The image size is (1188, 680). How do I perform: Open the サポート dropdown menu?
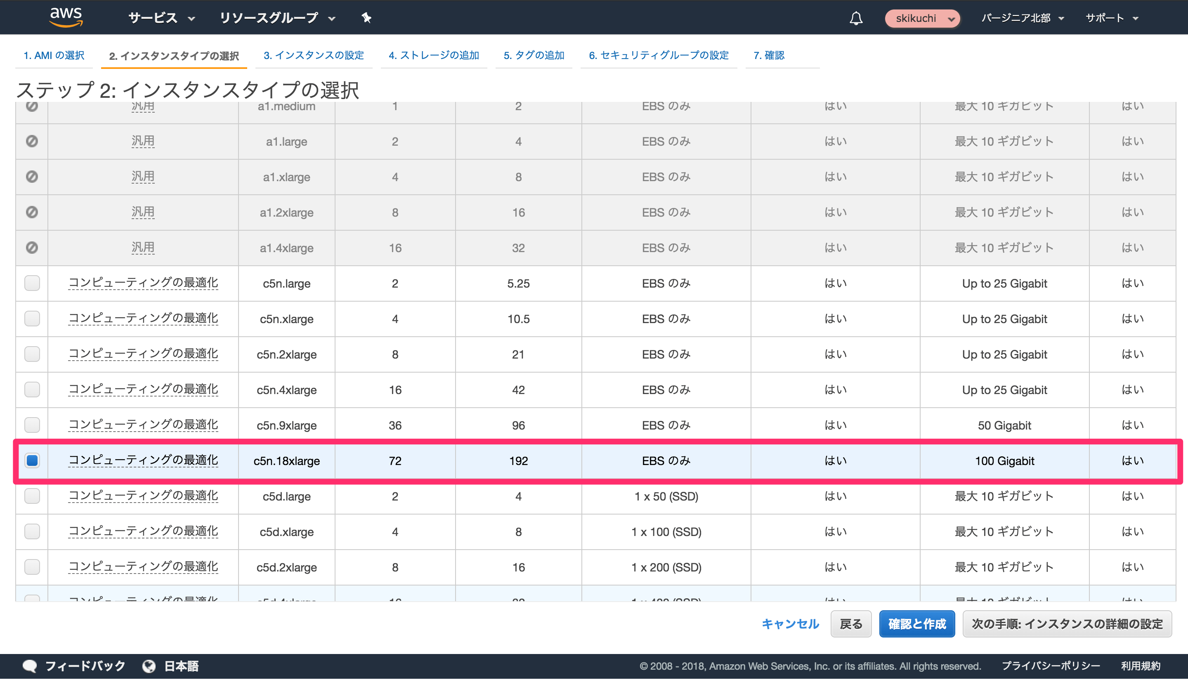[x=1112, y=18]
